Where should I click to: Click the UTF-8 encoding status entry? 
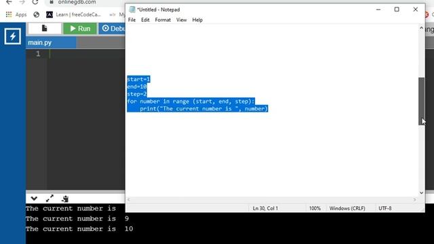pyautogui.click(x=384, y=208)
